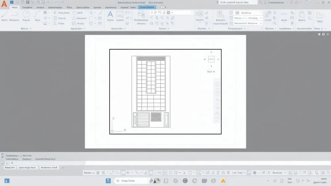This screenshot has height=186, width=331.
Task: Open the bottom linetype dropdown in Properties
Action: pos(248,23)
